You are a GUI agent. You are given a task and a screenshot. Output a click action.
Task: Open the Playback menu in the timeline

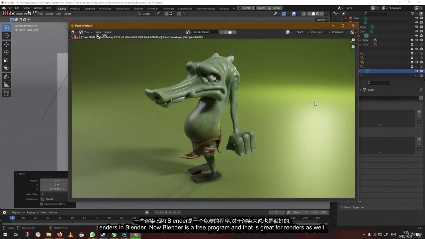[18, 212]
